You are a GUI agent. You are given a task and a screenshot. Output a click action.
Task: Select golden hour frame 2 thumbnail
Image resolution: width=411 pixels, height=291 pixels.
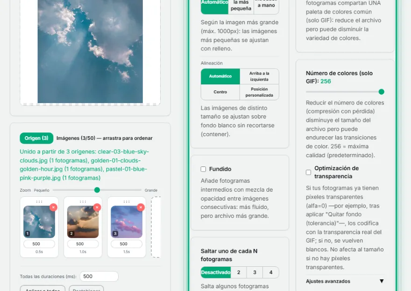pyautogui.click(x=83, y=222)
